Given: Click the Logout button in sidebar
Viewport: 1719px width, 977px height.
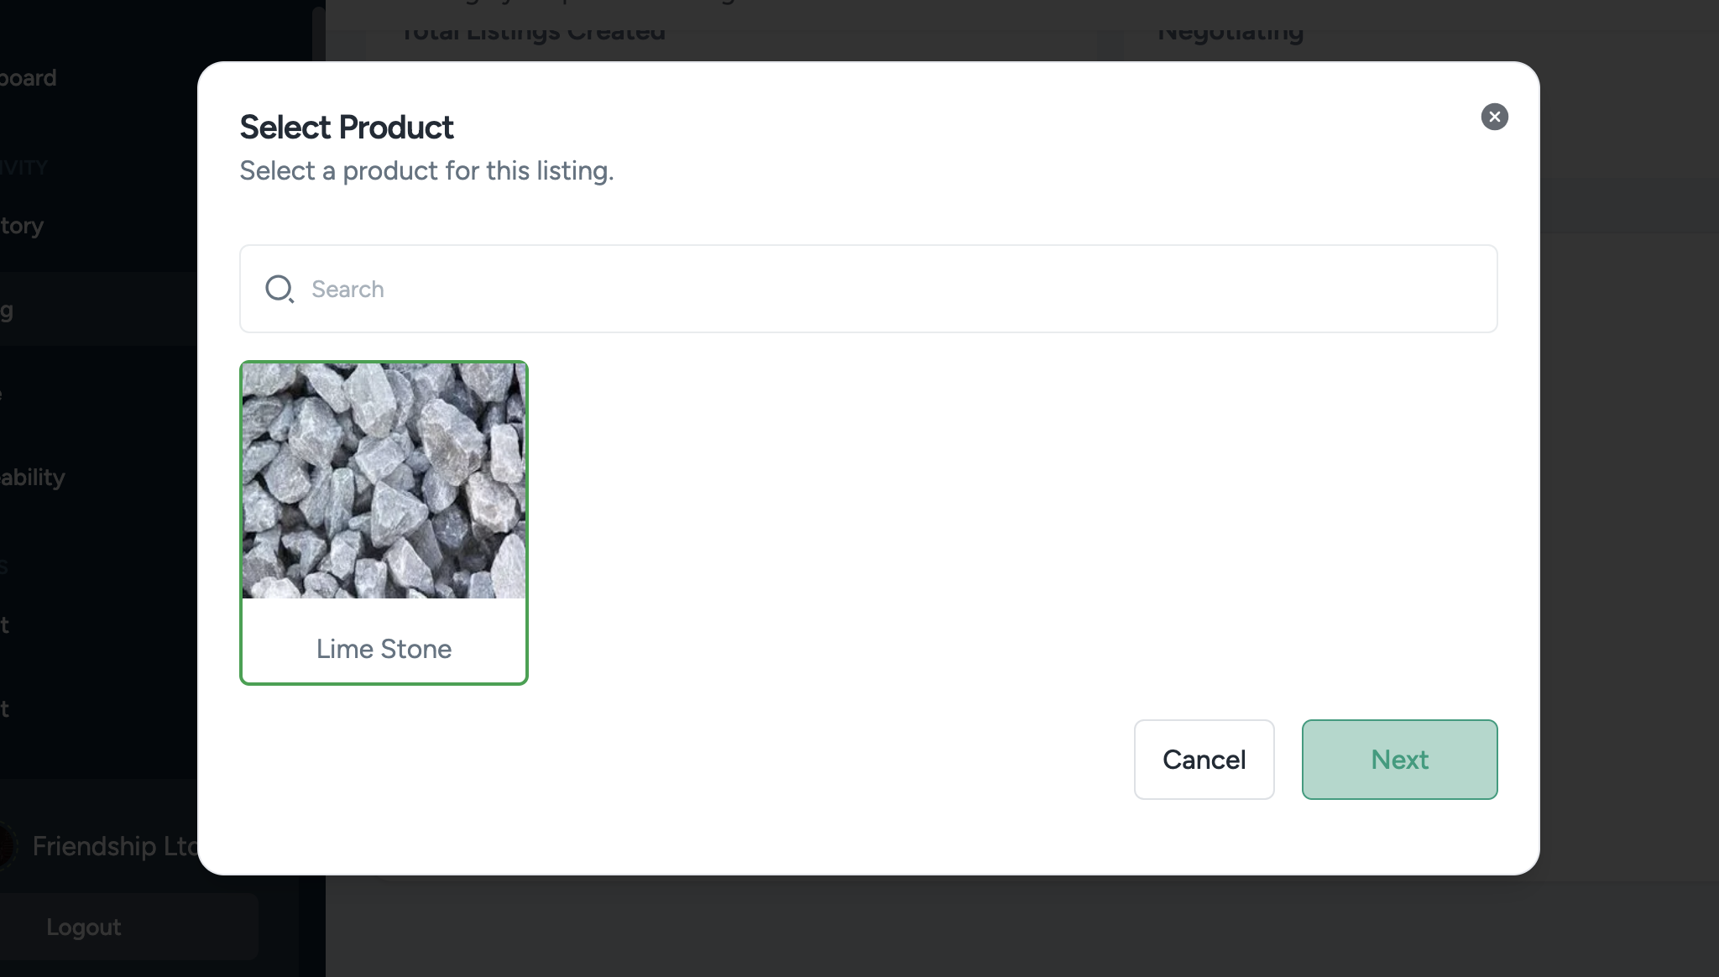Looking at the screenshot, I should [x=84, y=927].
